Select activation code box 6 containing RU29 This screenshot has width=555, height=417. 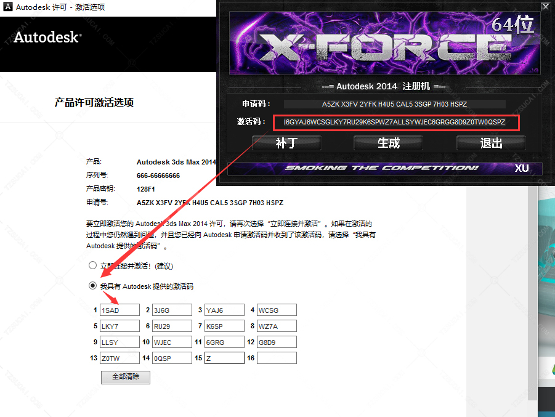tap(172, 326)
